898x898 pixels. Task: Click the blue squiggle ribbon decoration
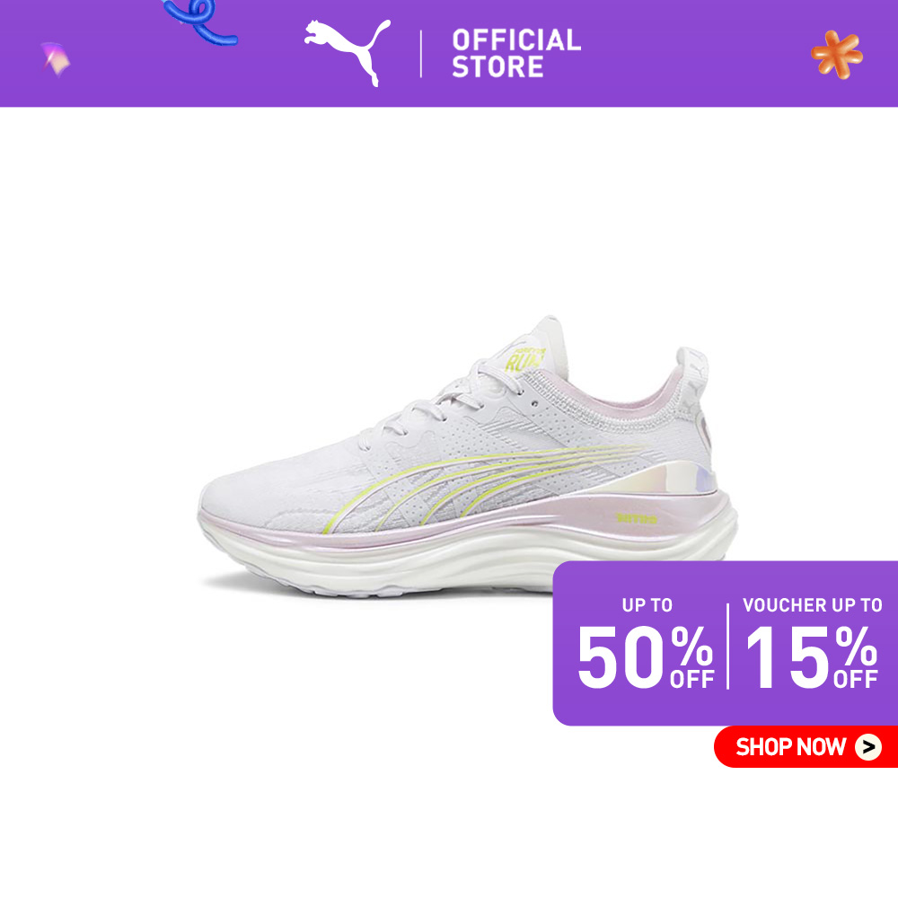(200, 22)
